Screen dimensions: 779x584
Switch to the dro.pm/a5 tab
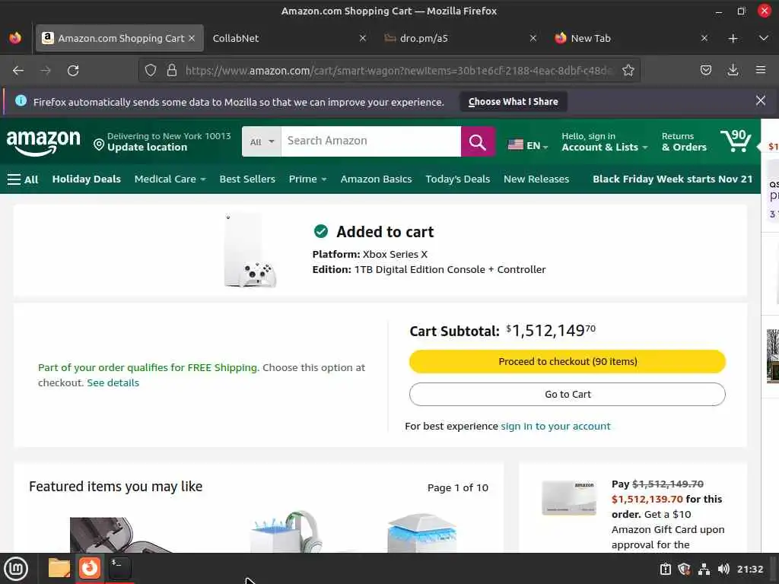[x=460, y=38]
